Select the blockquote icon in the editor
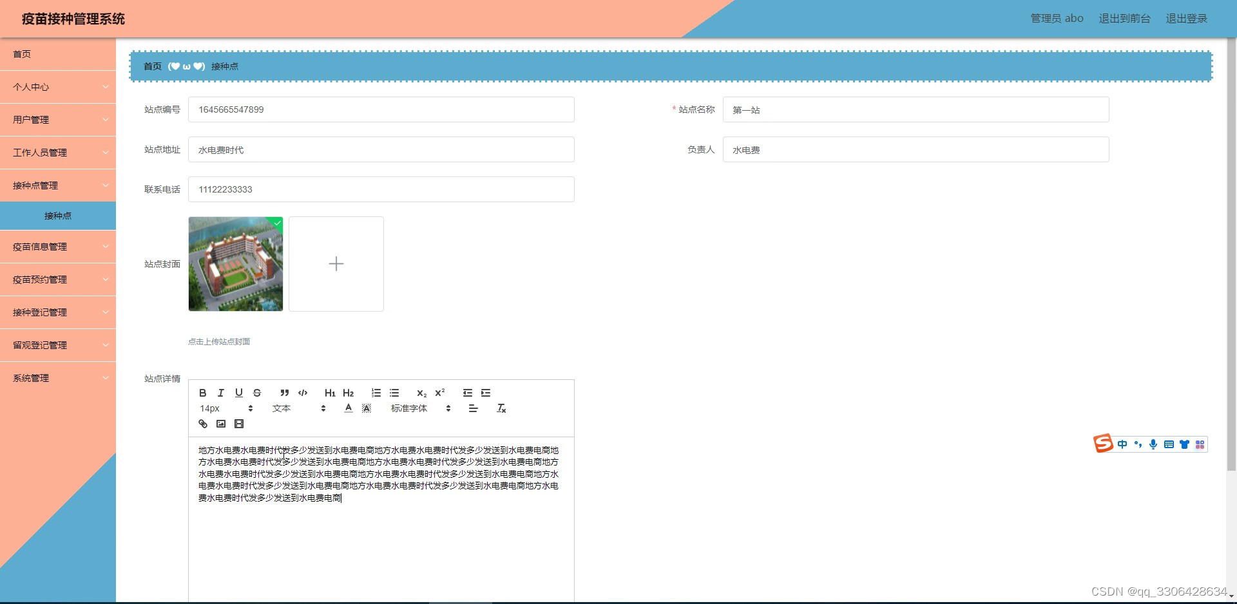 tap(284, 393)
